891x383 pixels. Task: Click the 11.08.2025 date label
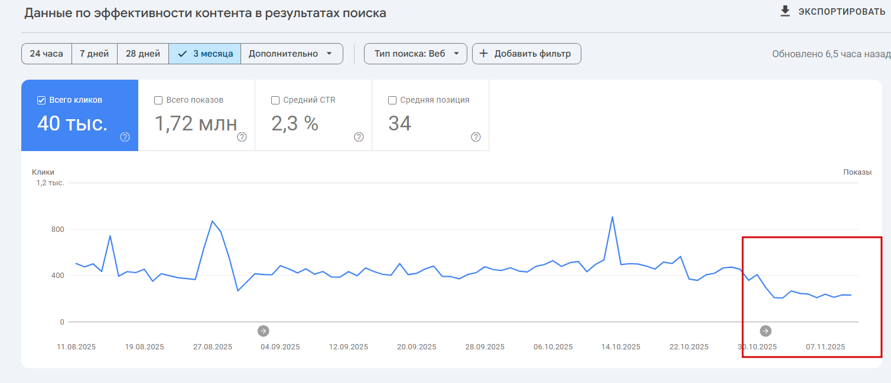(x=76, y=347)
